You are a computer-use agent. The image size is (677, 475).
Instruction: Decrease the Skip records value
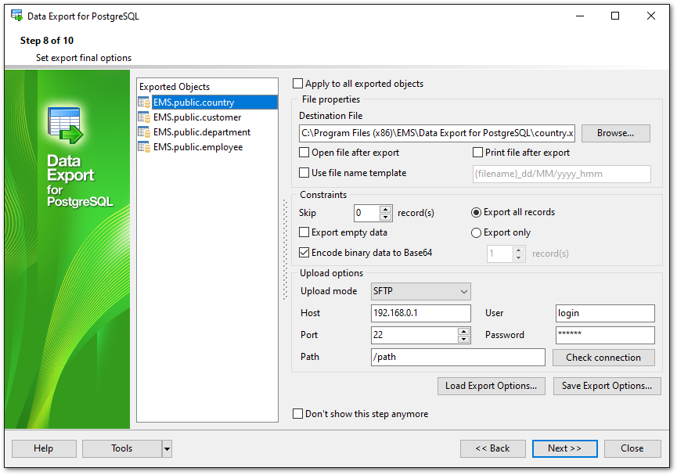tap(385, 217)
